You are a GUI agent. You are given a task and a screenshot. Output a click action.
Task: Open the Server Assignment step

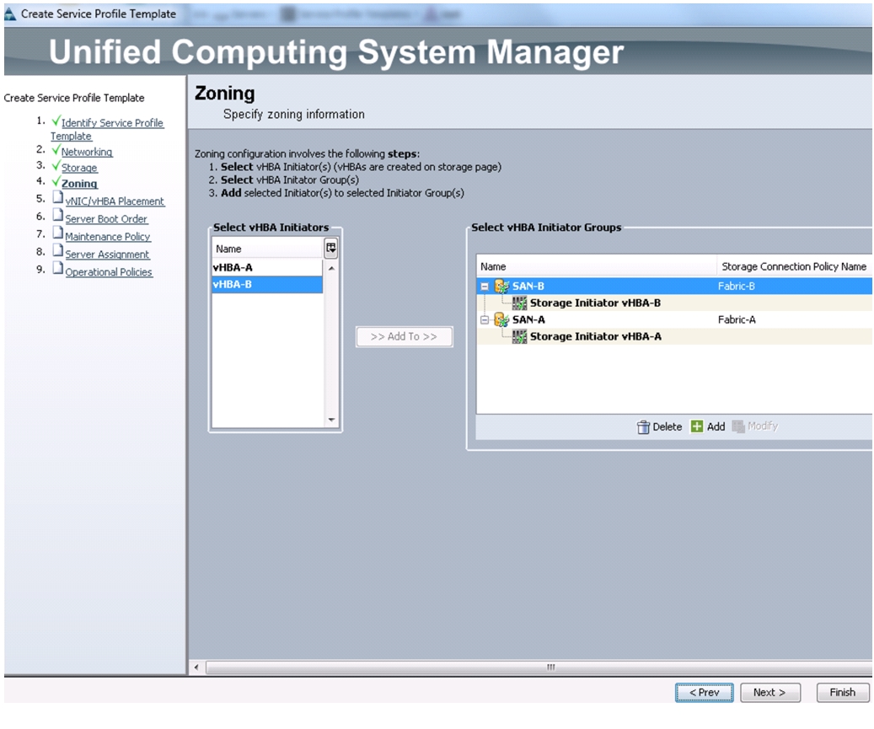107,255
